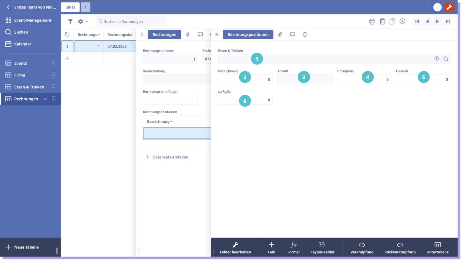Click Felder bearbeiten button
This screenshot has height=260, width=461.
point(235,248)
